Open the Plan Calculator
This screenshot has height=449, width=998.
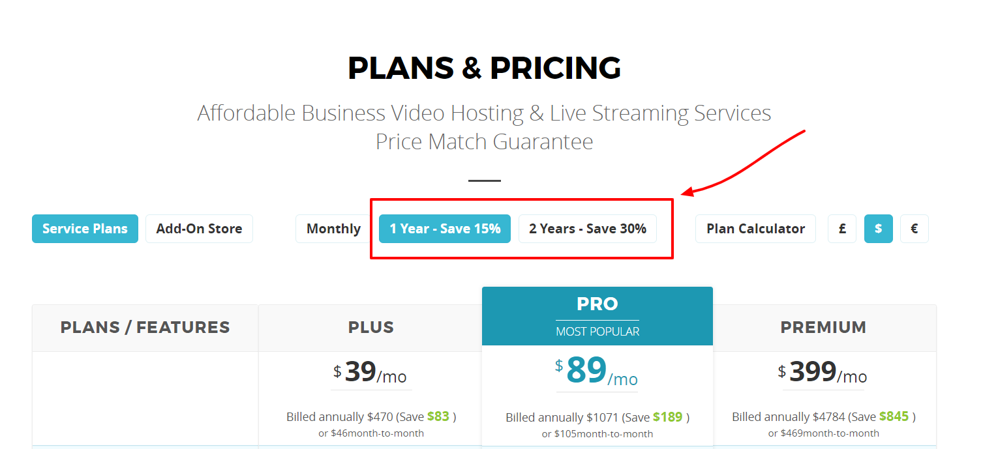point(755,229)
